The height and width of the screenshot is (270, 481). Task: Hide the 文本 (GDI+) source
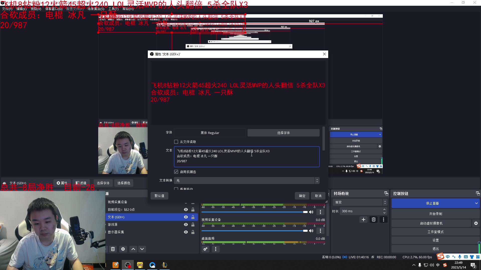point(186,217)
